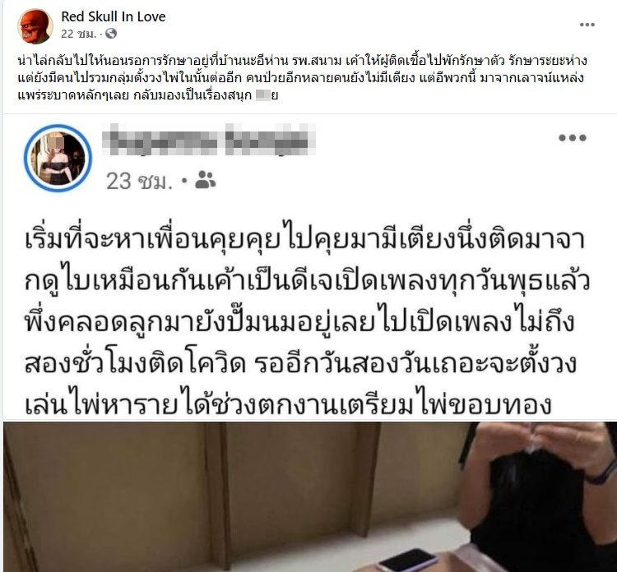This screenshot has width=617, height=572.
Task: Click the shared post line starting เล่นไพ่หารายได้
Action: tap(288, 404)
